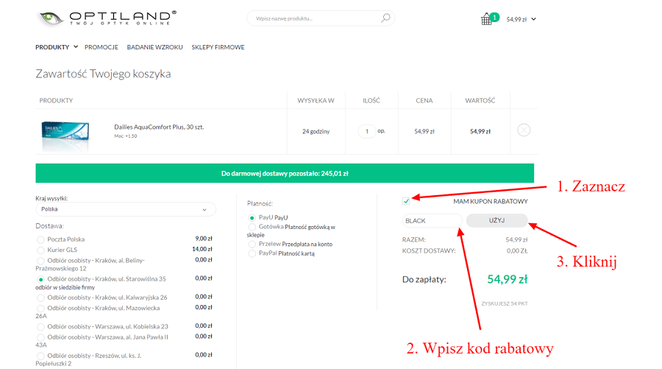Click the WARTOŚĆ column header

click(x=480, y=101)
